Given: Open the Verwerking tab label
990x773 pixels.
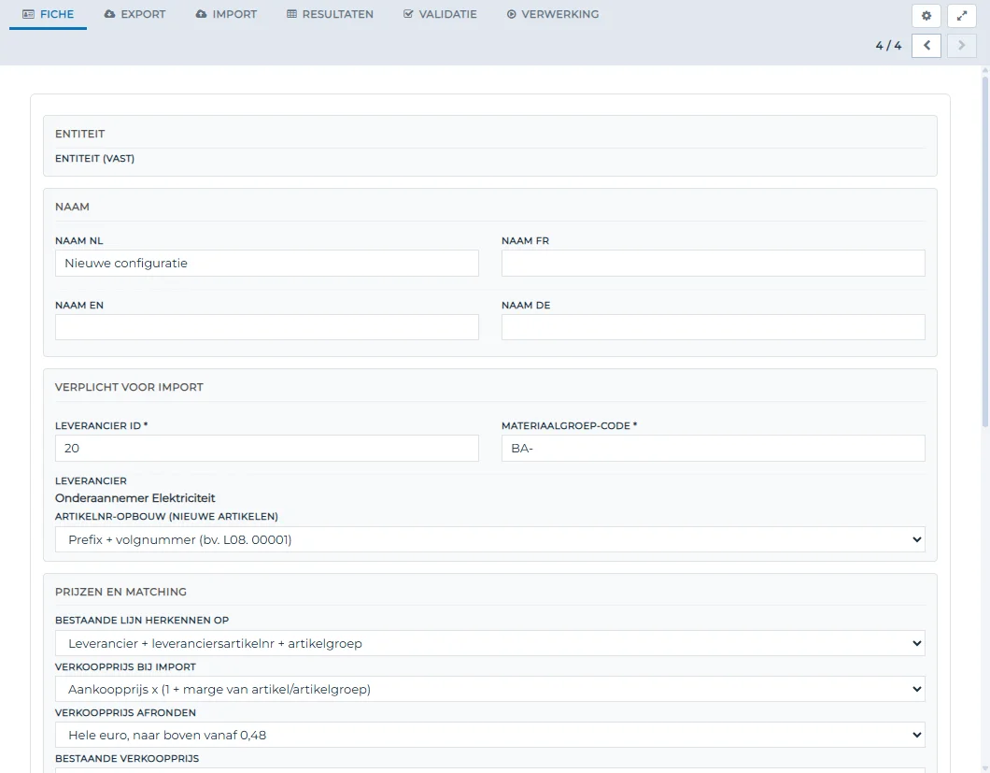Looking at the screenshot, I should (x=560, y=14).
